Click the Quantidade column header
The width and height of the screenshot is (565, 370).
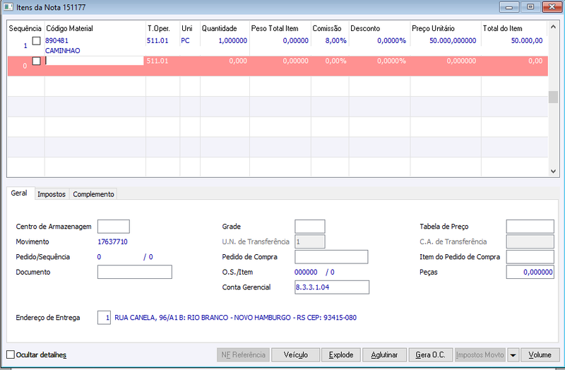coord(220,28)
